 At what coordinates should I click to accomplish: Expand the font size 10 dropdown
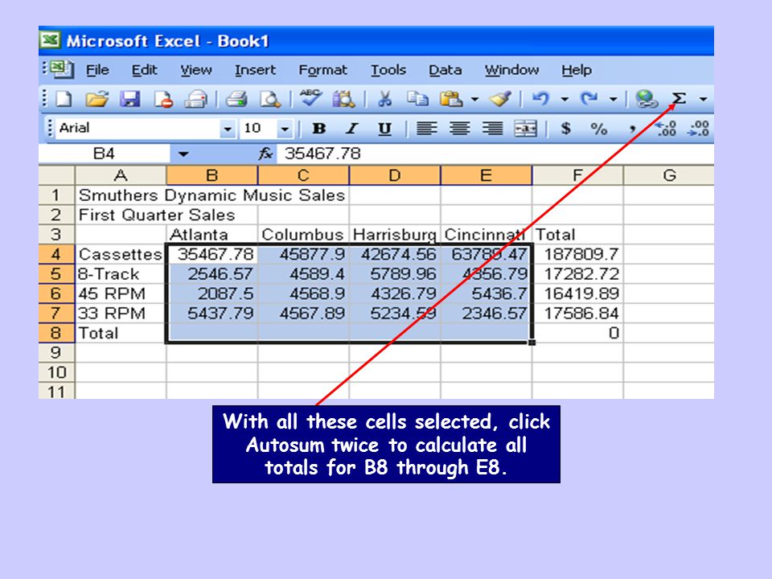click(x=285, y=129)
